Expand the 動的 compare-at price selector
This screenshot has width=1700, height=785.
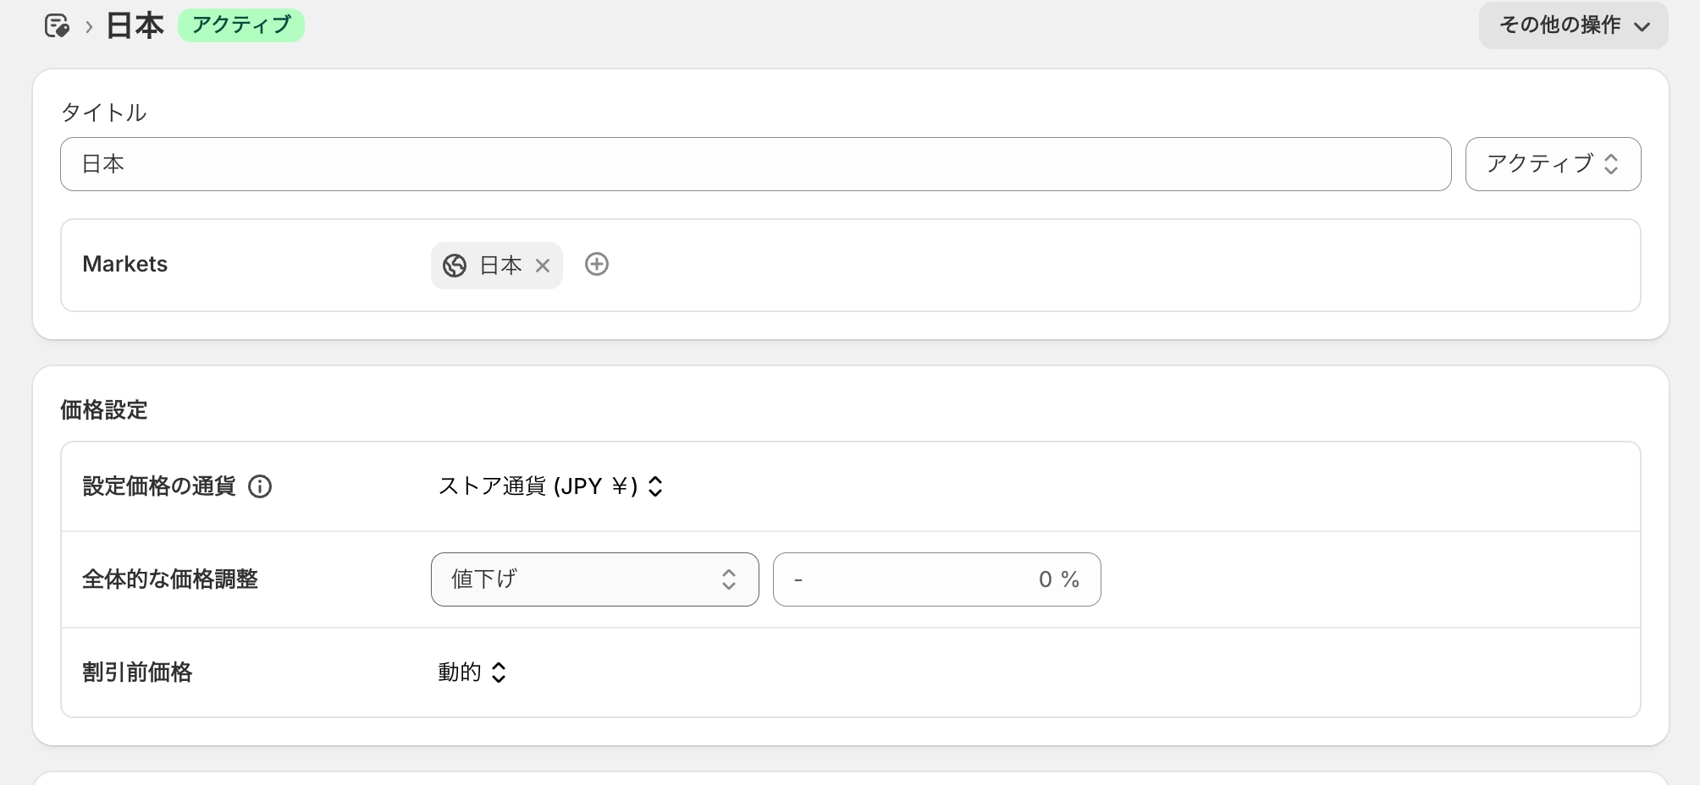click(x=472, y=672)
